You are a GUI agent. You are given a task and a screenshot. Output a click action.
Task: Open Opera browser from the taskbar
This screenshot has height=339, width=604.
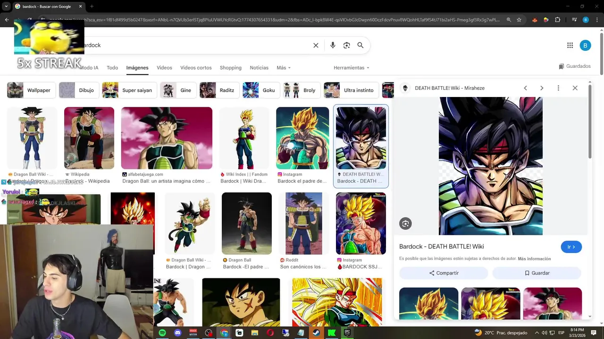[270, 333]
